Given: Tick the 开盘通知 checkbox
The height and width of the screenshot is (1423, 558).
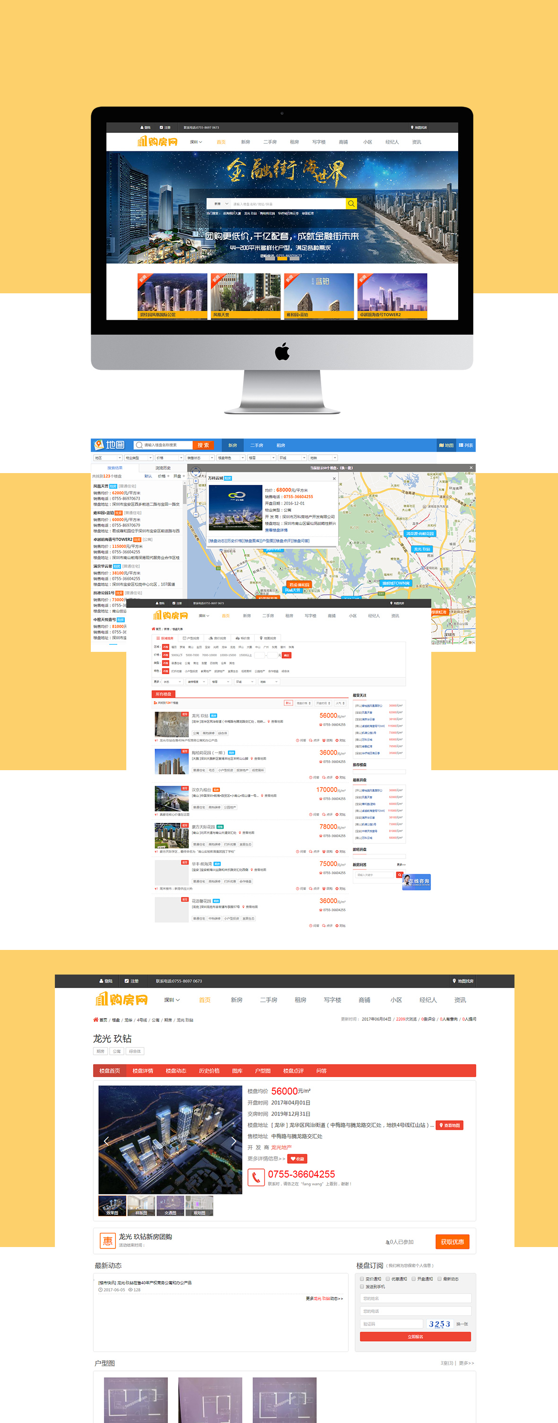Looking at the screenshot, I should 413,1279.
